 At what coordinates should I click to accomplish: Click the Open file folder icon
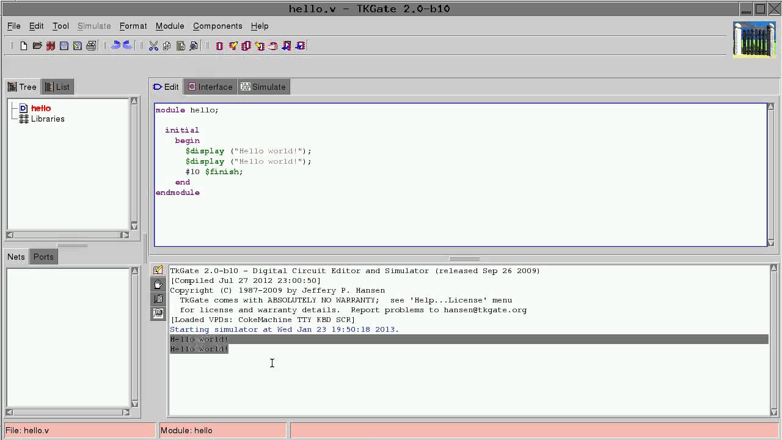(37, 46)
